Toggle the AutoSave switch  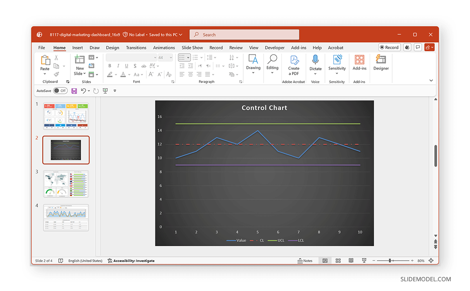coord(60,90)
